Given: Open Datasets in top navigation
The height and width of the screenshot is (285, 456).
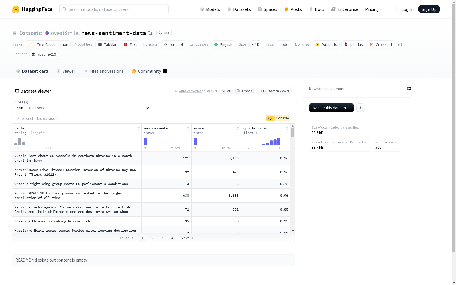Looking at the screenshot, I should point(239,9).
